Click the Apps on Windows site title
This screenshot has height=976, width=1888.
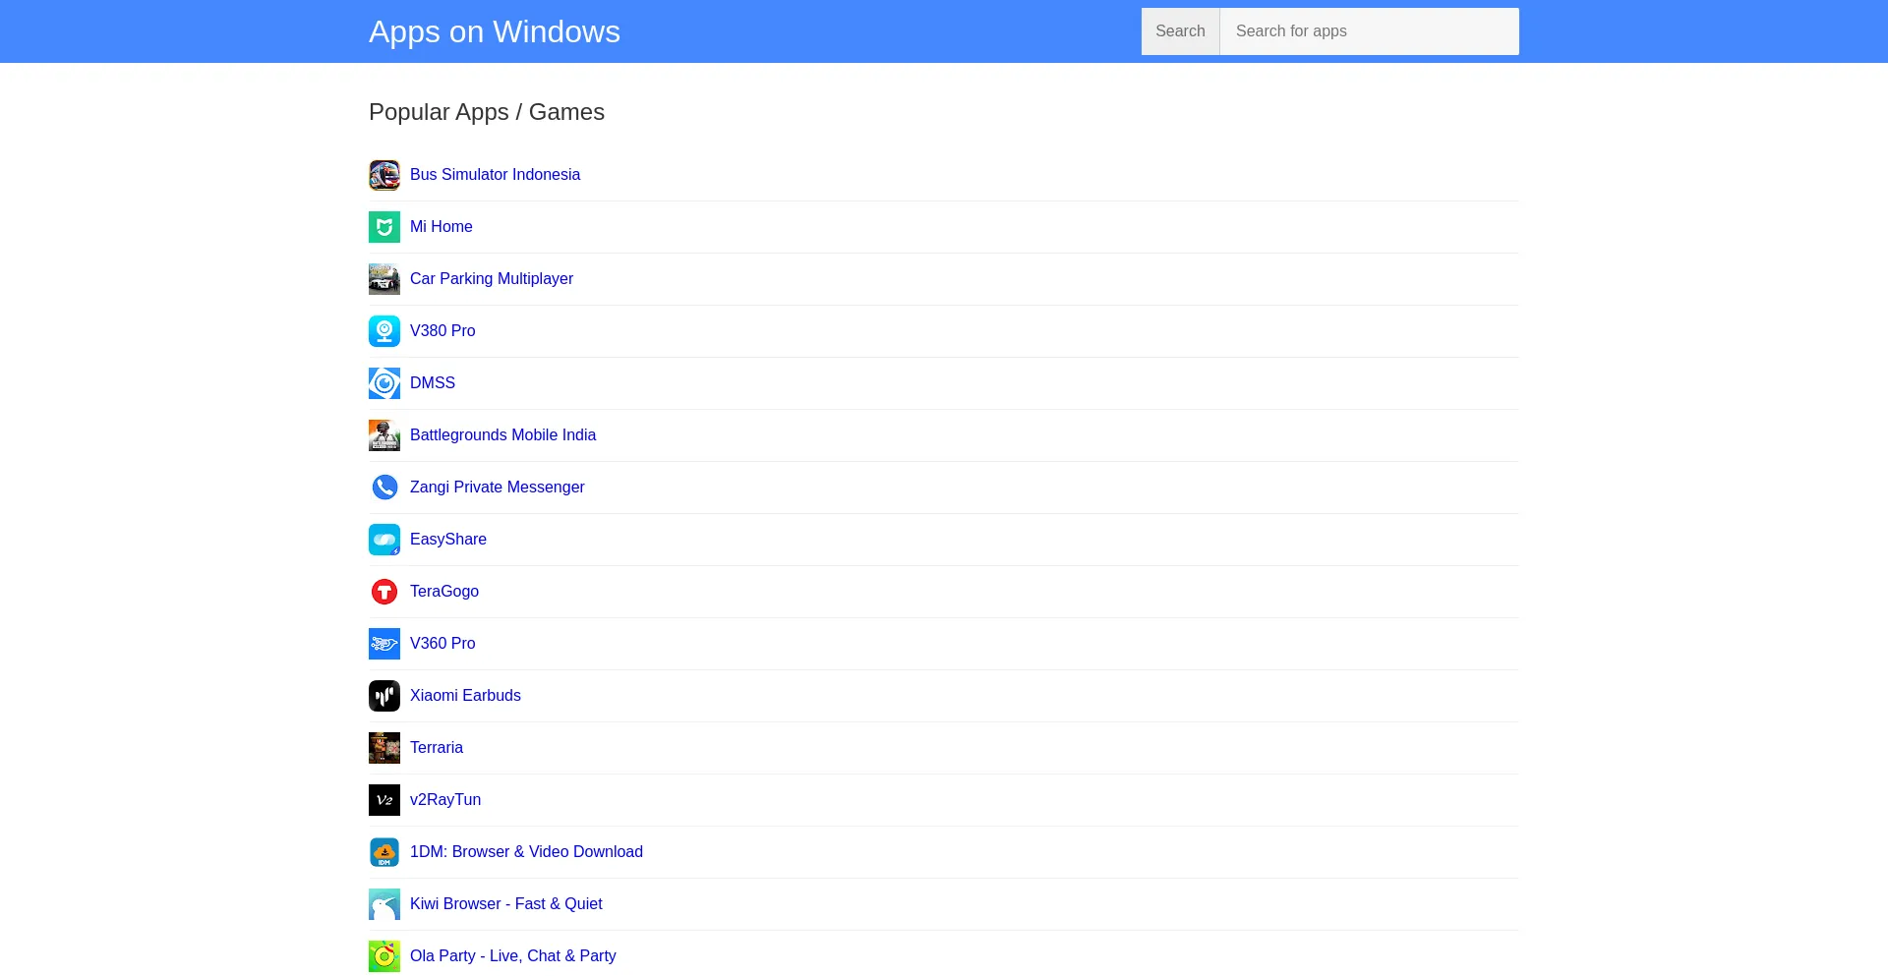(495, 31)
